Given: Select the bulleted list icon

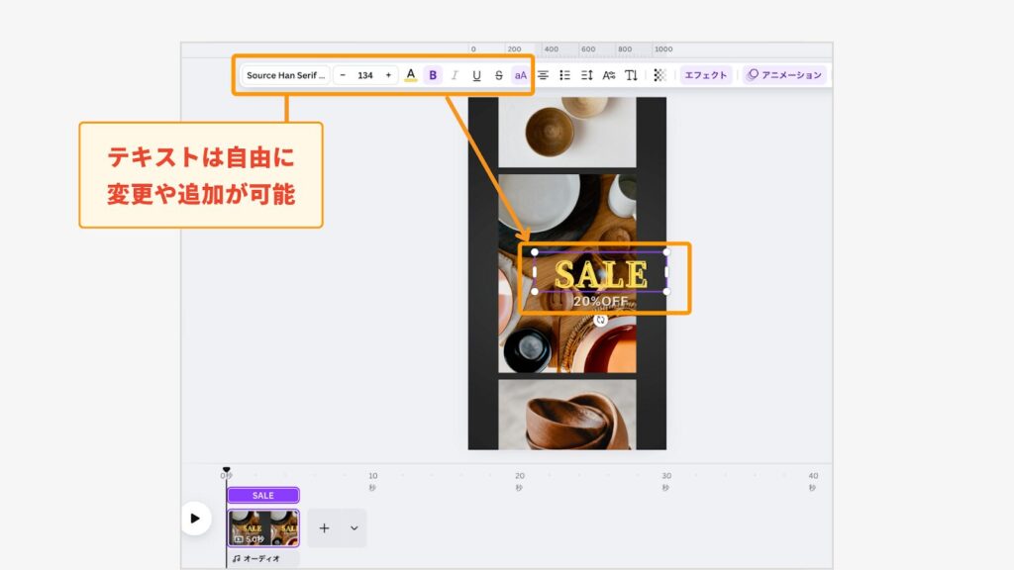Looking at the screenshot, I should coord(564,74).
